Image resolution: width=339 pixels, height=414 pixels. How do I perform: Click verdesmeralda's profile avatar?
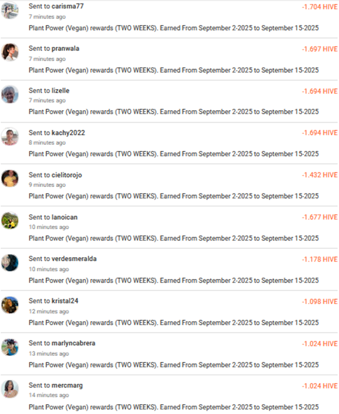click(10, 262)
